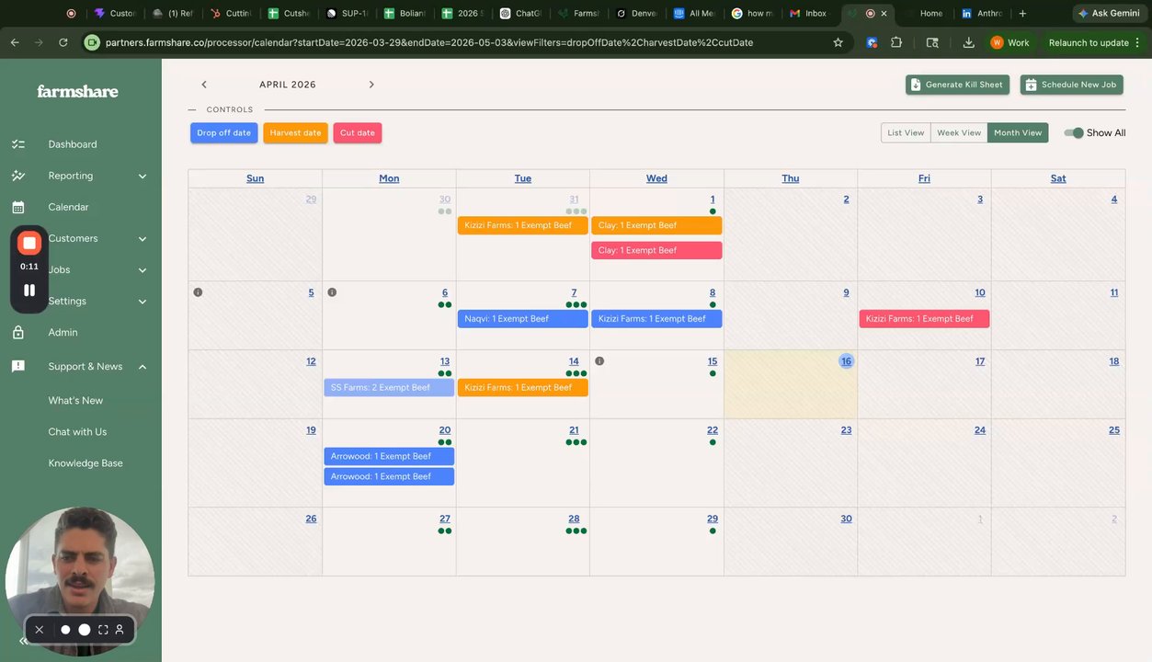Screen dimensions: 1152x662
Task: Select Month View
Action: tap(1018, 132)
